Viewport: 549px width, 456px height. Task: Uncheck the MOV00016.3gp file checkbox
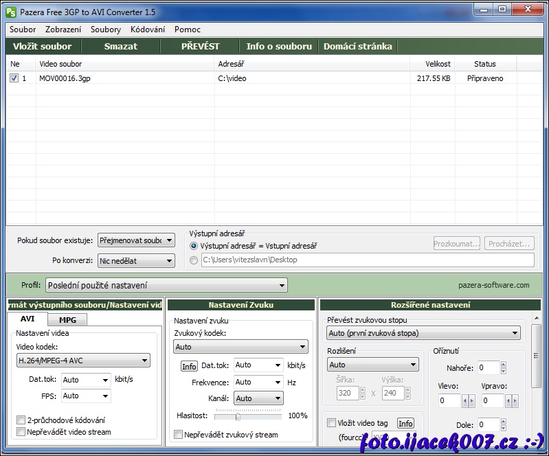(x=14, y=78)
